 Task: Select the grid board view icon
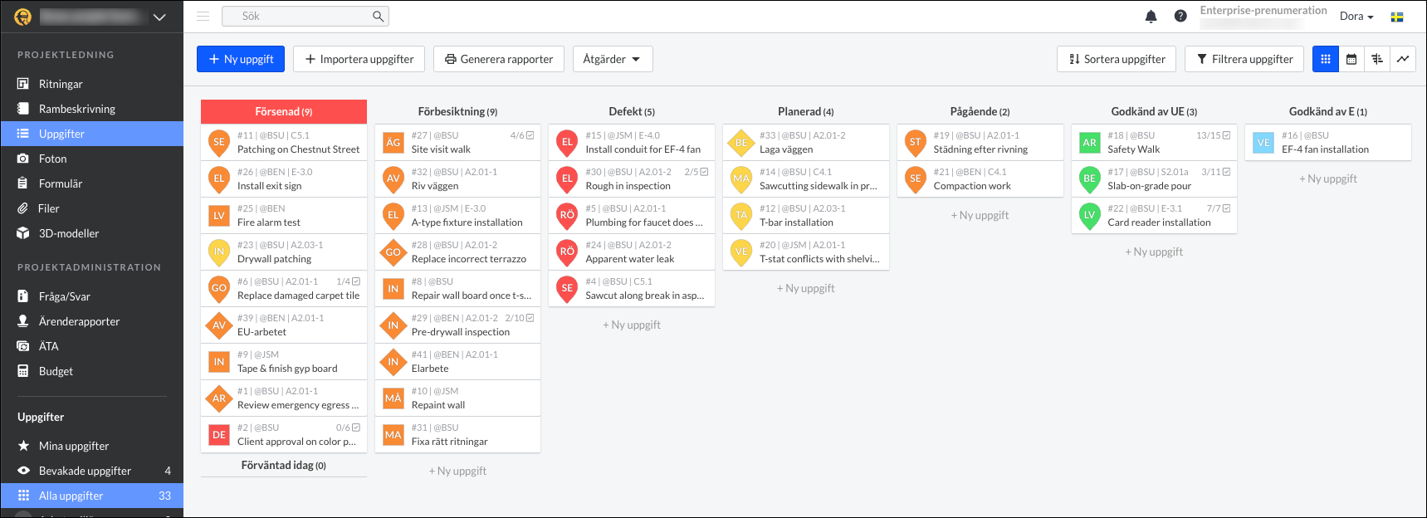point(1326,59)
